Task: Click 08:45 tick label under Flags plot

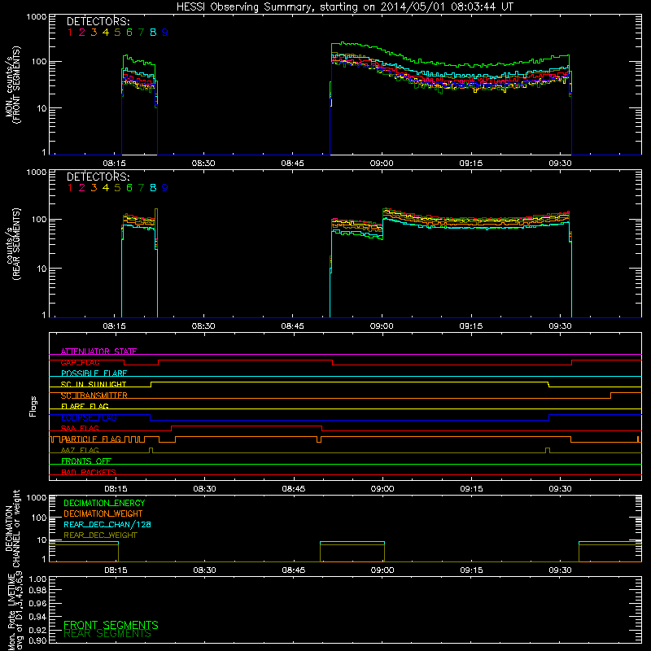Action: tap(294, 489)
